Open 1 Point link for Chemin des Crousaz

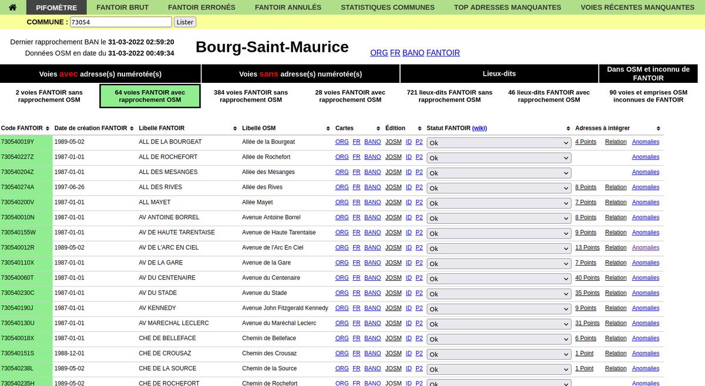pos(584,353)
